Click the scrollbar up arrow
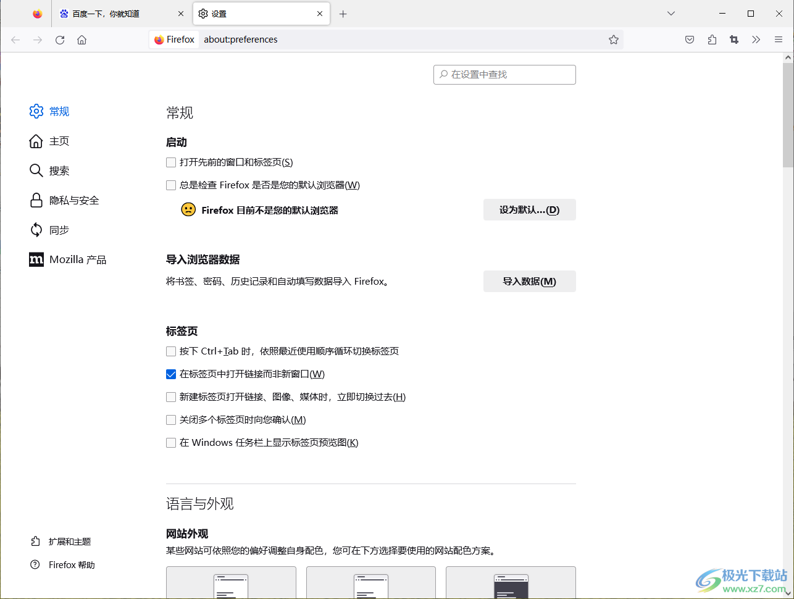Image resolution: width=794 pixels, height=599 pixels. pyautogui.click(x=788, y=57)
